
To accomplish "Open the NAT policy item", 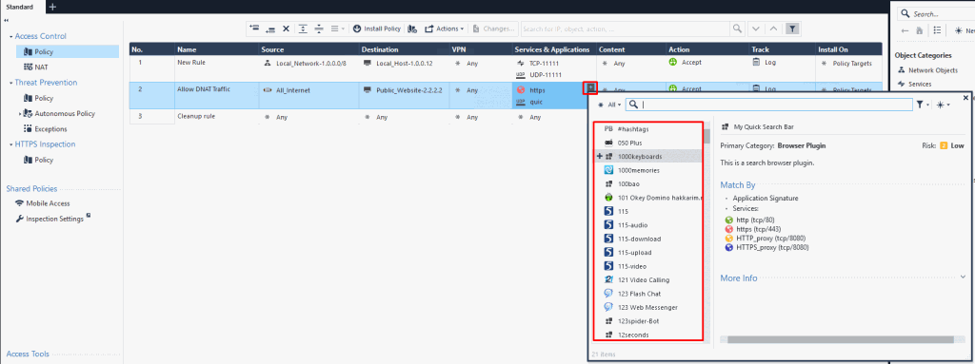I will click(36, 67).
